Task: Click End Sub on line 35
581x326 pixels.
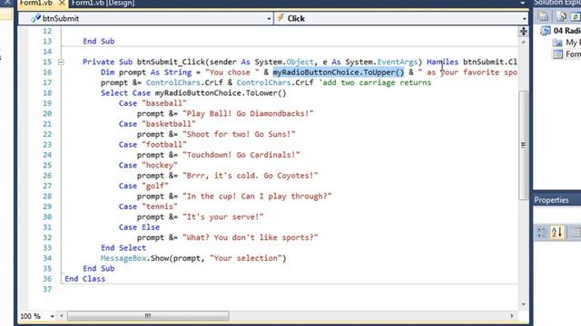Action: [x=99, y=269]
